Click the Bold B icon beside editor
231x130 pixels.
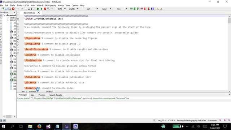[x=18, y=18]
